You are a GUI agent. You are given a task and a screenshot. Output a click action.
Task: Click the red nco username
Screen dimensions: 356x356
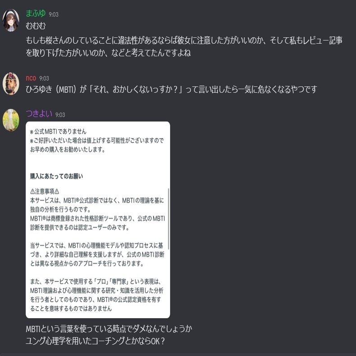point(31,78)
